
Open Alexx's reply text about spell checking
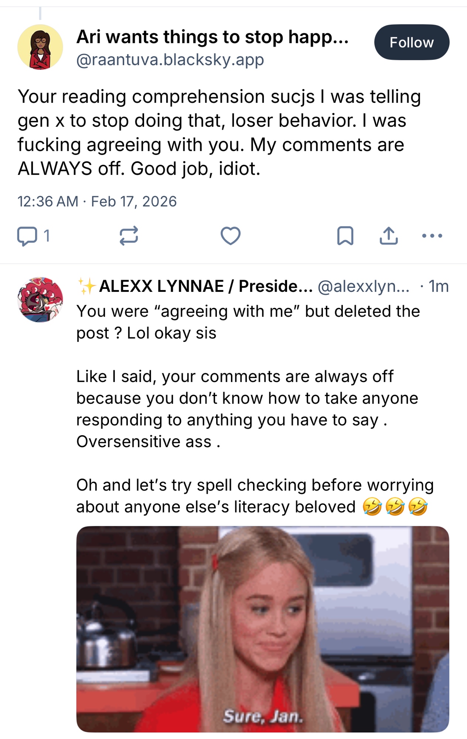point(254,496)
